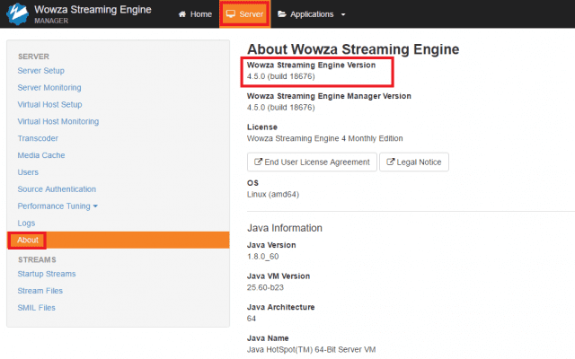Screen dimensions: 575x359
Task: Click the STREAMS sidebar section header
Action: point(37,259)
